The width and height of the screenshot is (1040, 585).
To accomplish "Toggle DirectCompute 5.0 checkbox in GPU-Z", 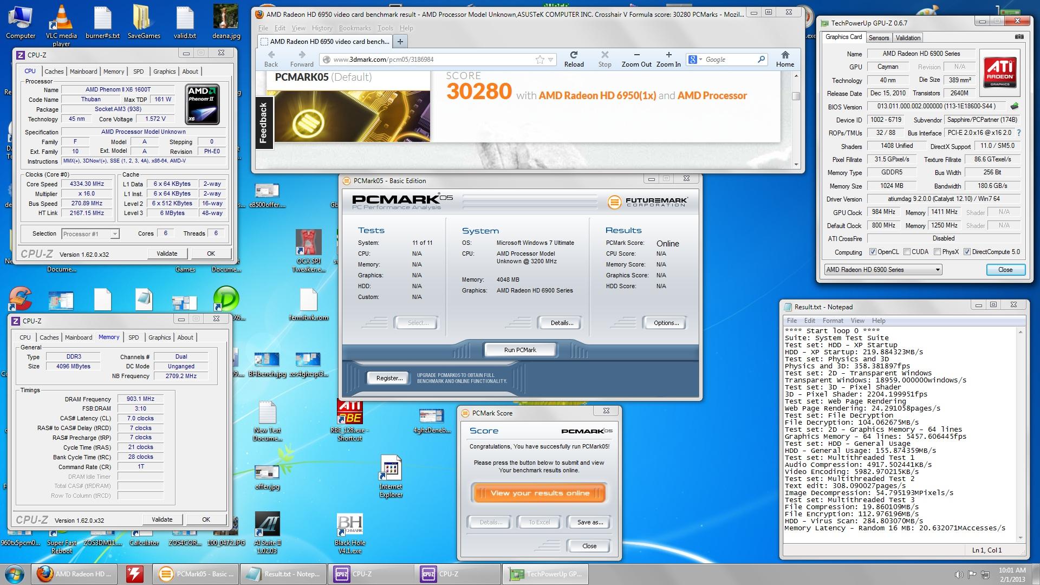I will tap(967, 252).
